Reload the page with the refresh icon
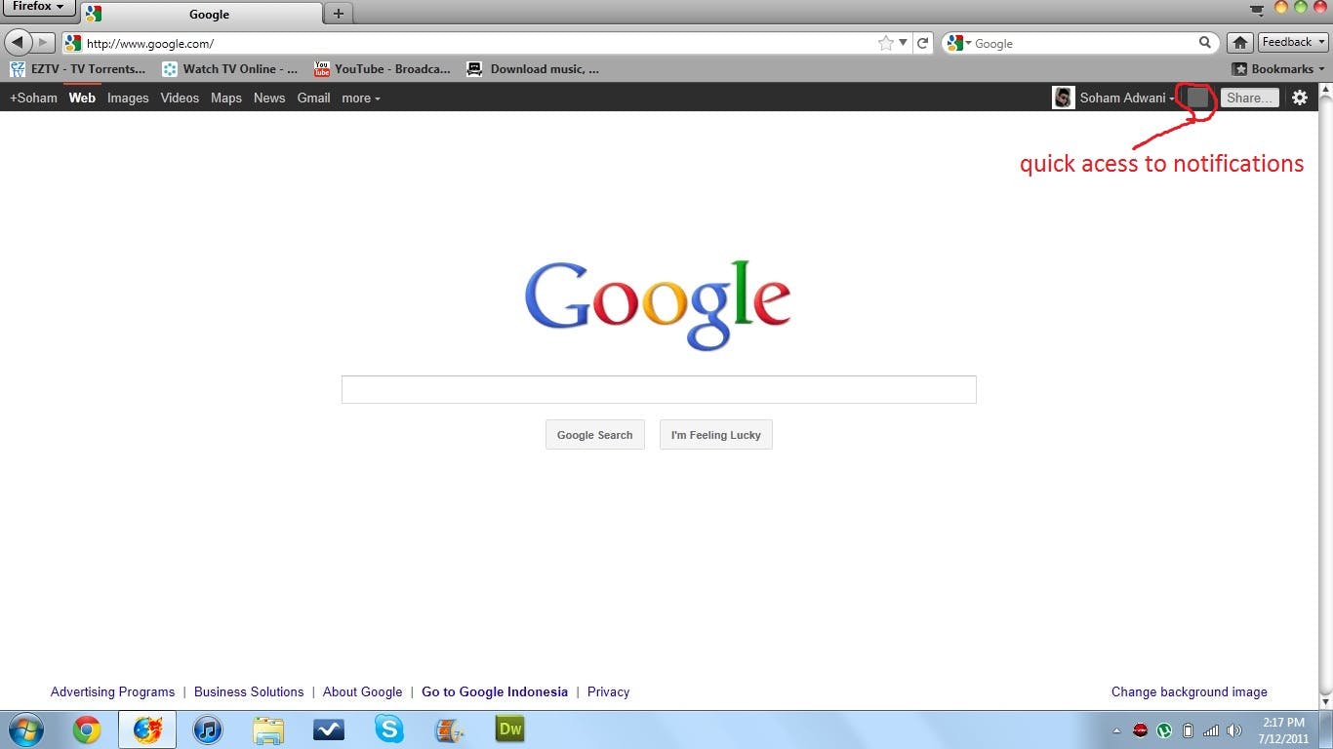The height and width of the screenshot is (749, 1333). [x=922, y=43]
